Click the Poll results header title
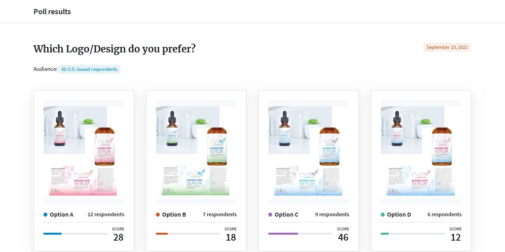The image size is (505, 252). 52,12
